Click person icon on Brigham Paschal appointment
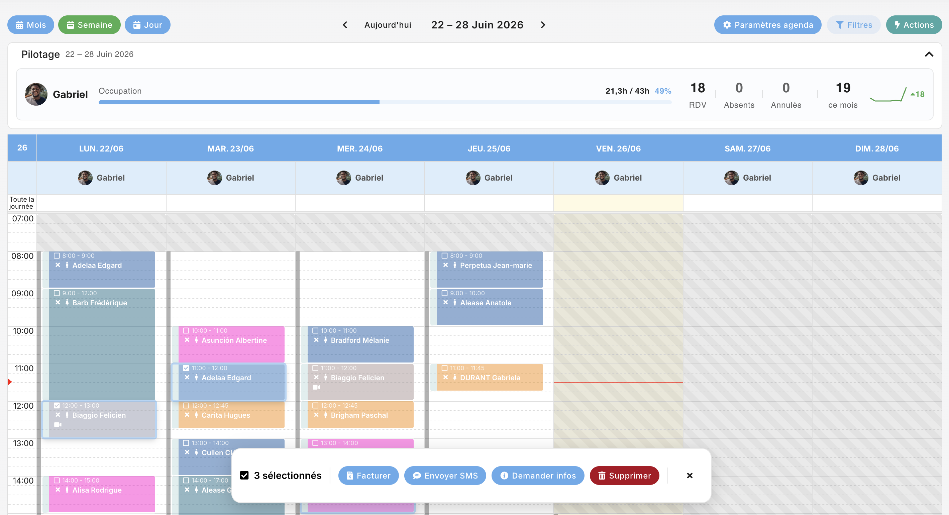 coord(326,415)
